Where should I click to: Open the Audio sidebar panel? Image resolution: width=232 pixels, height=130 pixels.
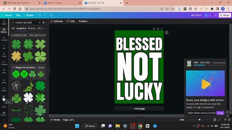click(4, 81)
